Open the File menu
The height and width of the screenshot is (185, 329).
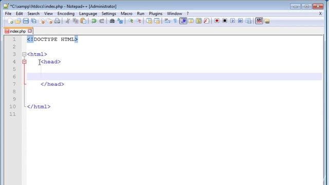[8, 14]
